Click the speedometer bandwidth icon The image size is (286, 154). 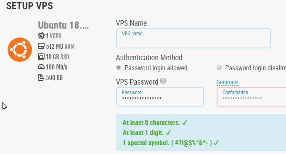41,67
